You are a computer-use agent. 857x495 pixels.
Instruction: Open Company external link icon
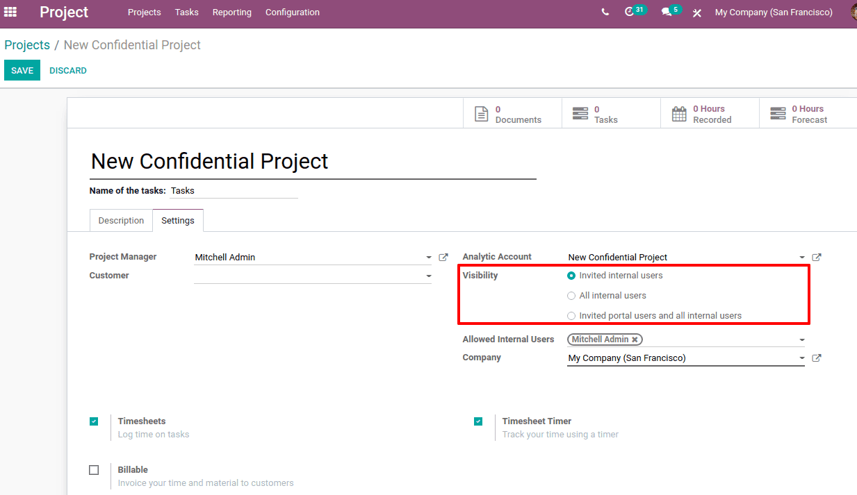point(817,358)
